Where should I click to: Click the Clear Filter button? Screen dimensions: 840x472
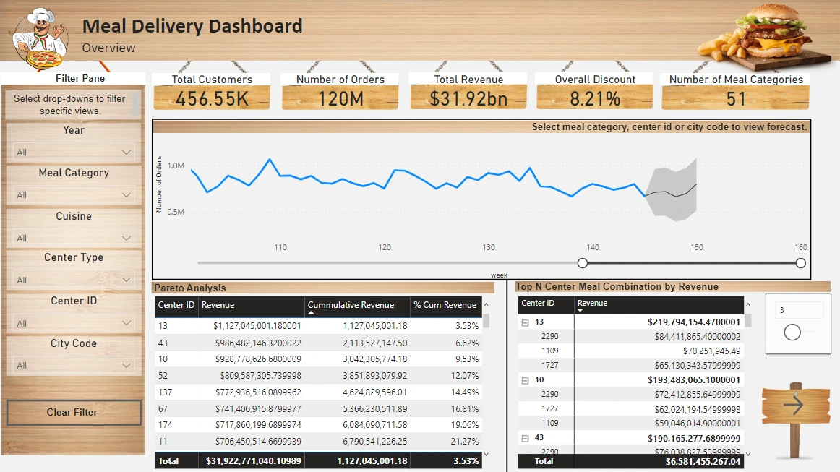point(74,413)
